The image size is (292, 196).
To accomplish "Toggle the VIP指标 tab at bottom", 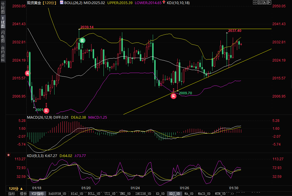I will (38, 194).
